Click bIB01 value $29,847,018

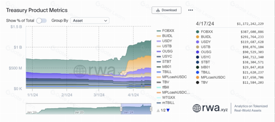(253, 67)
